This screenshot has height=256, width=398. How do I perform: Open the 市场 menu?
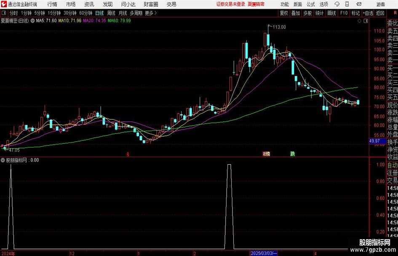71,4
